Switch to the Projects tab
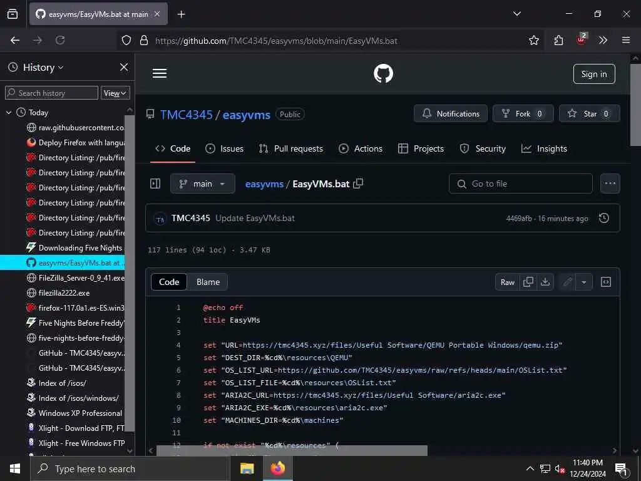Image resolution: width=641 pixels, height=481 pixels. pos(421,149)
